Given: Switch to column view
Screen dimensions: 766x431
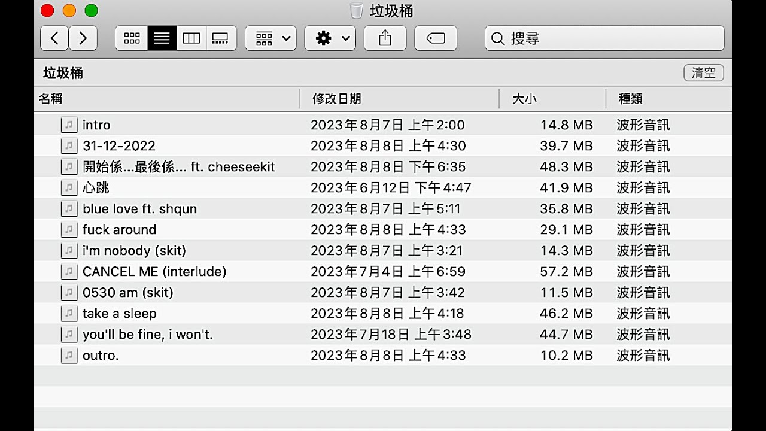Looking at the screenshot, I should [191, 38].
